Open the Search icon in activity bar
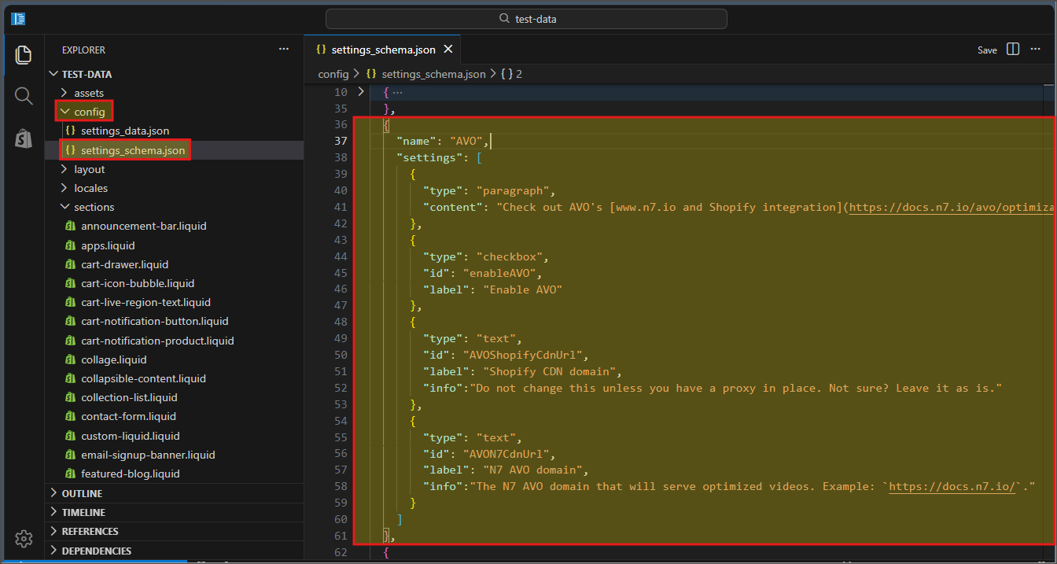Image resolution: width=1057 pixels, height=564 pixels. [24, 96]
